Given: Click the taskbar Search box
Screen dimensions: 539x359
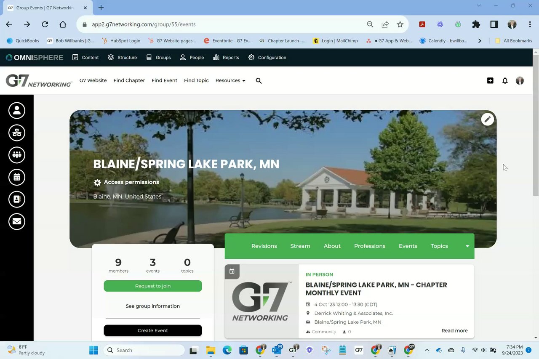Looking at the screenshot, I should click(144, 350).
